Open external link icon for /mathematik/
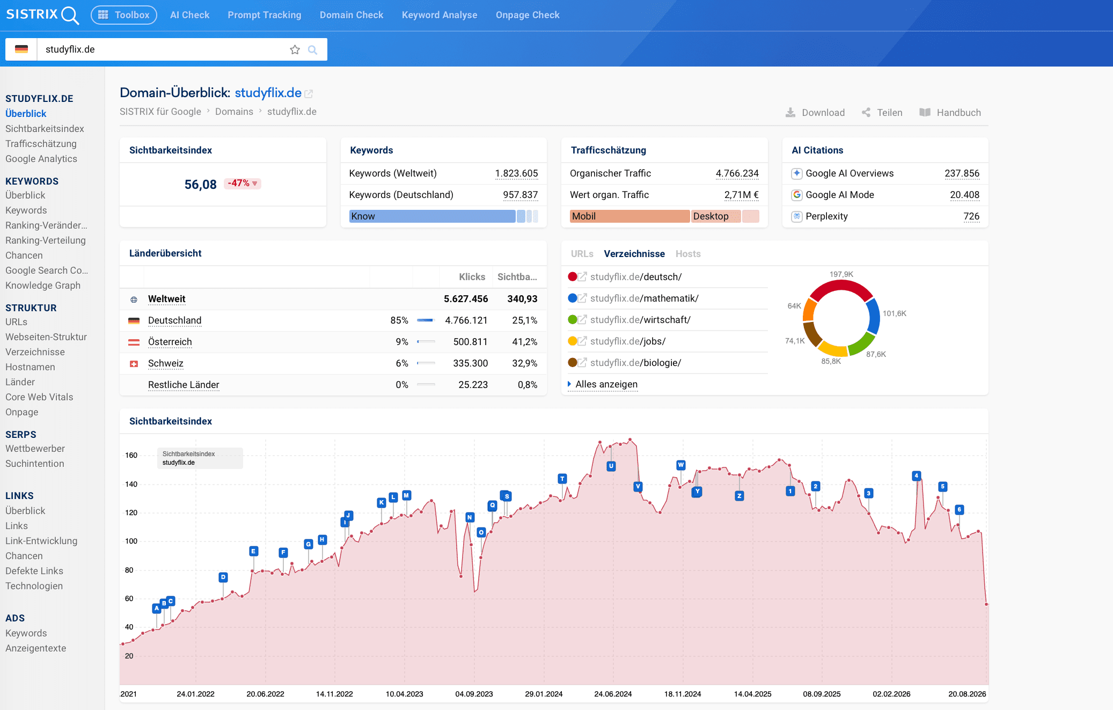 582,298
